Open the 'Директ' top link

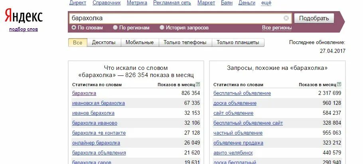point(78,3)
